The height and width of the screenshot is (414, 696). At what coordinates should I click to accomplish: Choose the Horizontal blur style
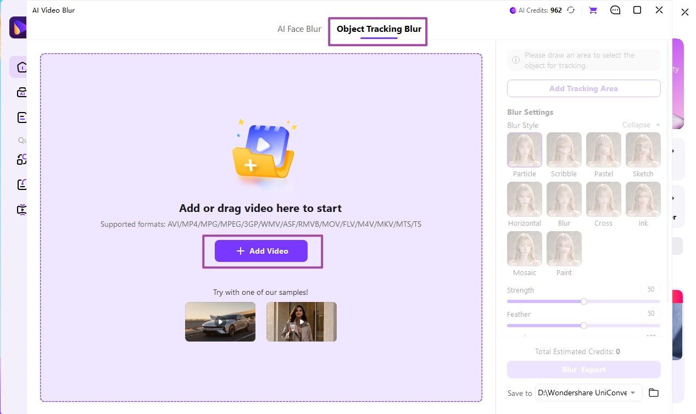click(525, 199)
